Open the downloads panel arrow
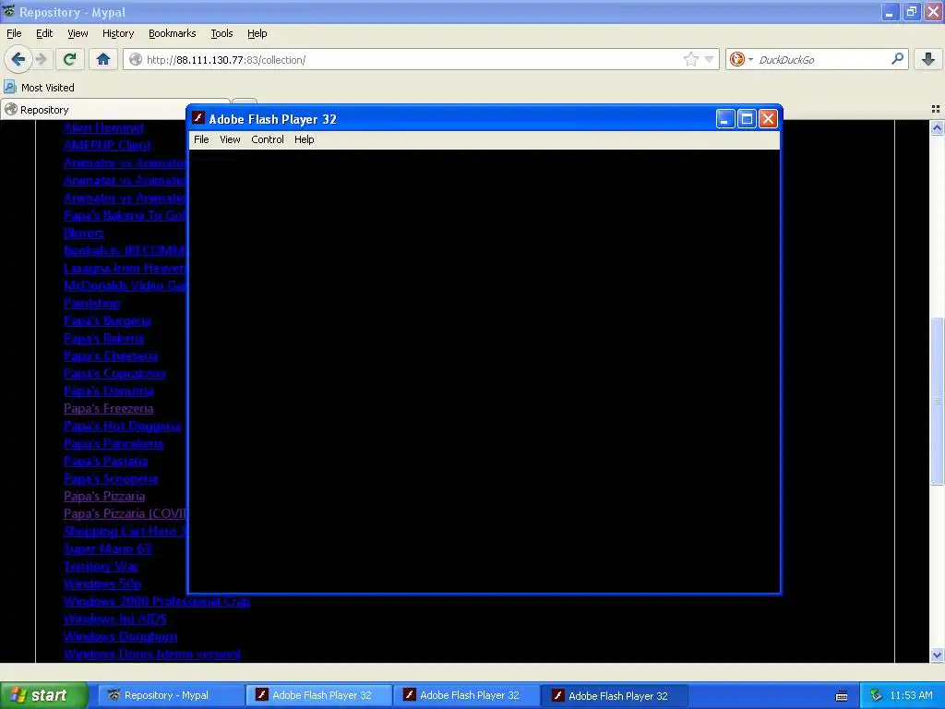Viewport: 945px width, 709px height. tap(928, 59)
